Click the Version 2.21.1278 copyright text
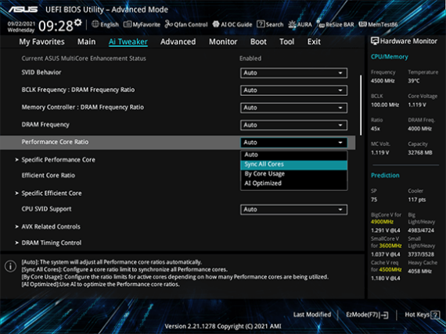 tap(223, 326)
